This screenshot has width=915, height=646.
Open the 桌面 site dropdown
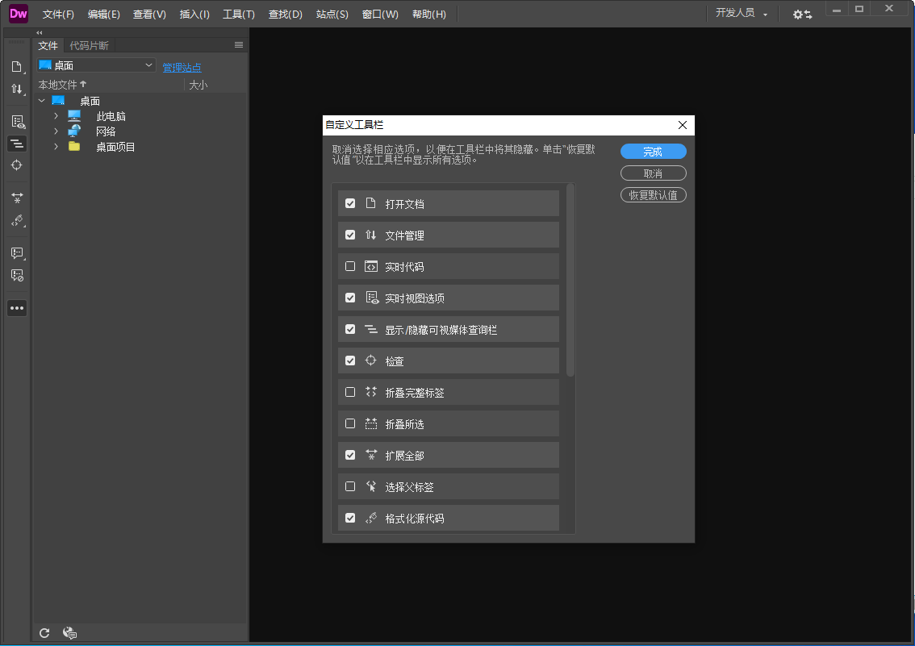[x=96, y=65]
